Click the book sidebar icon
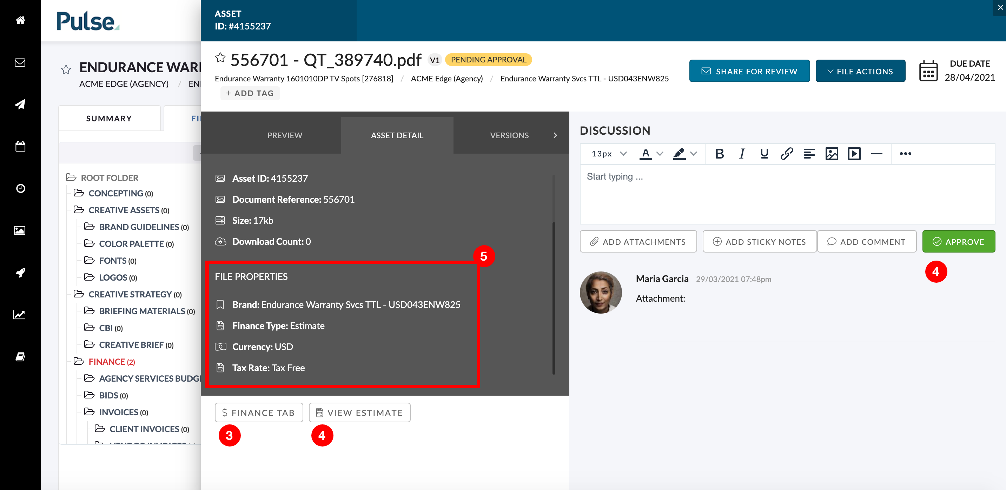This screenshot has height=490, width=1006. point(20,357)
